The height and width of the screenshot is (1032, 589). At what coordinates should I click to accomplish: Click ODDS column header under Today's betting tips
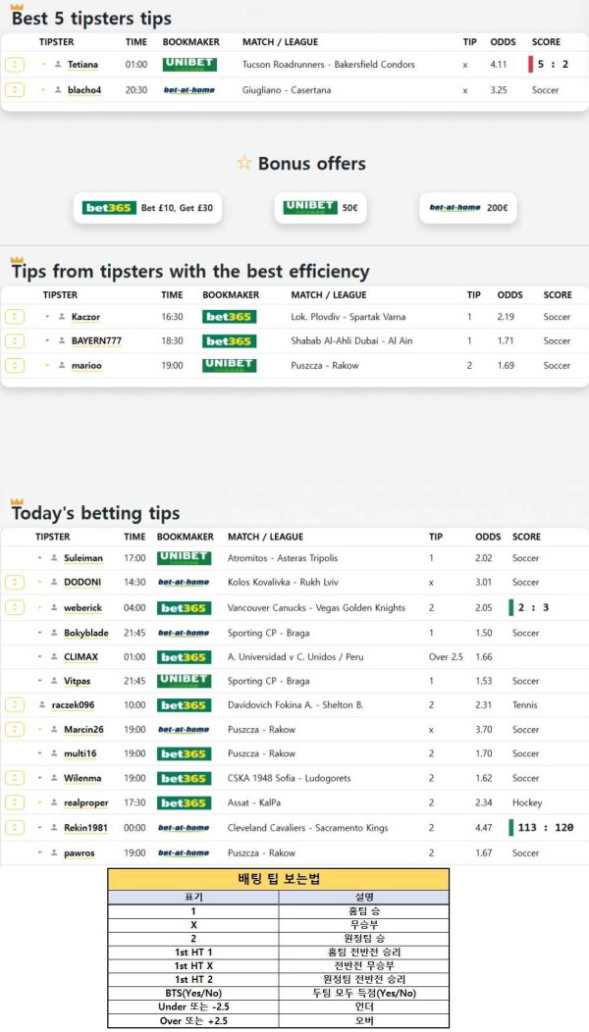click(x=488, y=537)
